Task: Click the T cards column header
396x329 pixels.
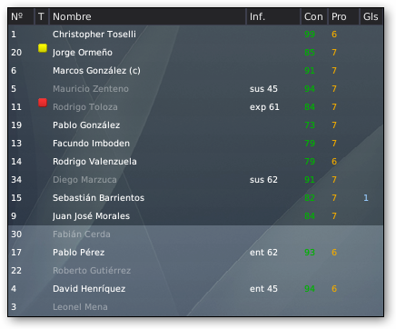Action: [x=42, y=16]
